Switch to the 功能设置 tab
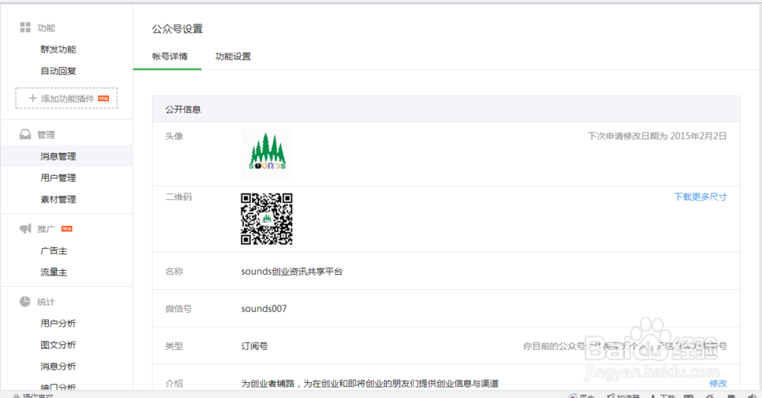 coord(233,56)
